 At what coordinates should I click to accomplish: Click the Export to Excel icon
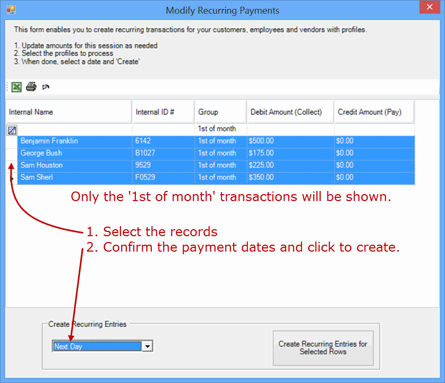click(x=16, y=87)
